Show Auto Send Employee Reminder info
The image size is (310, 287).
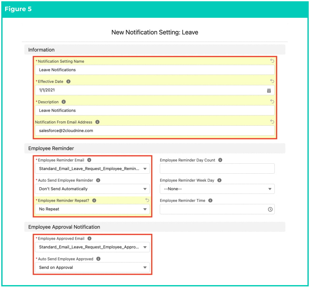pyautogui.click(x=98, y=180)
